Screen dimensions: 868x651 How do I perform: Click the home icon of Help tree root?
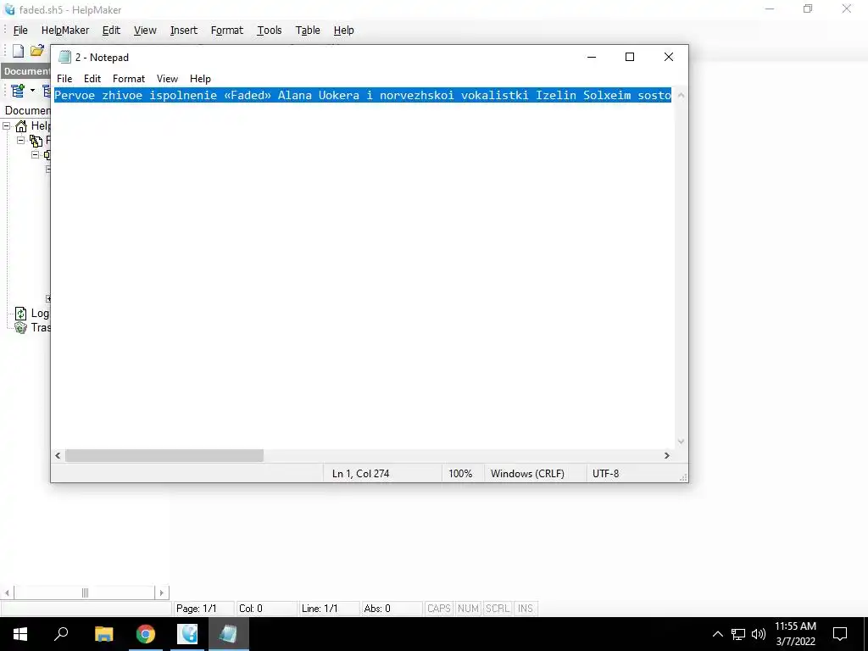[21, 126]
